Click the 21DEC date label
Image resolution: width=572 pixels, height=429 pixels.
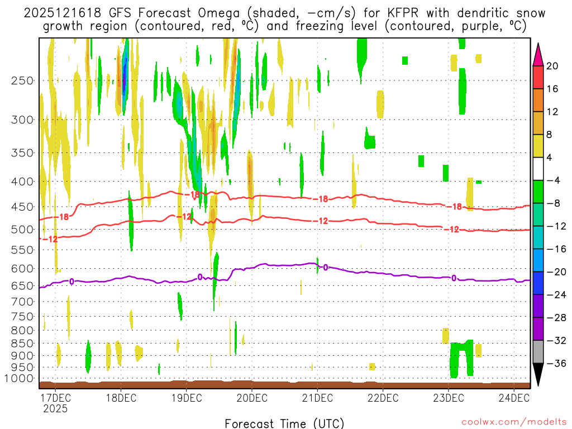point(317,398)
